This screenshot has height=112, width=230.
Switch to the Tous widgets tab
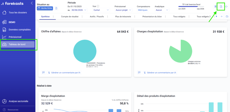tap(179, 17)
